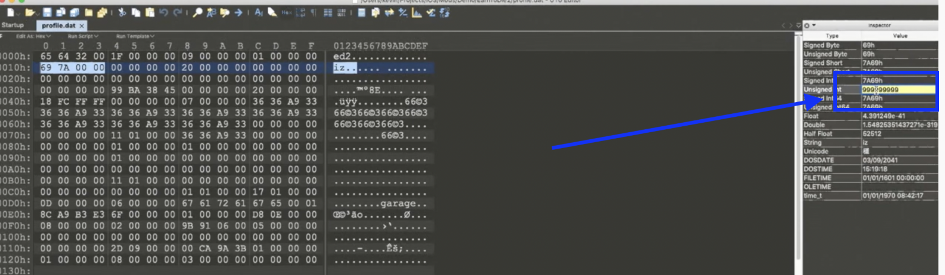This screenshot has height=275, width=945.
Task: Close the Inspector panel
Action: point(807,25)
